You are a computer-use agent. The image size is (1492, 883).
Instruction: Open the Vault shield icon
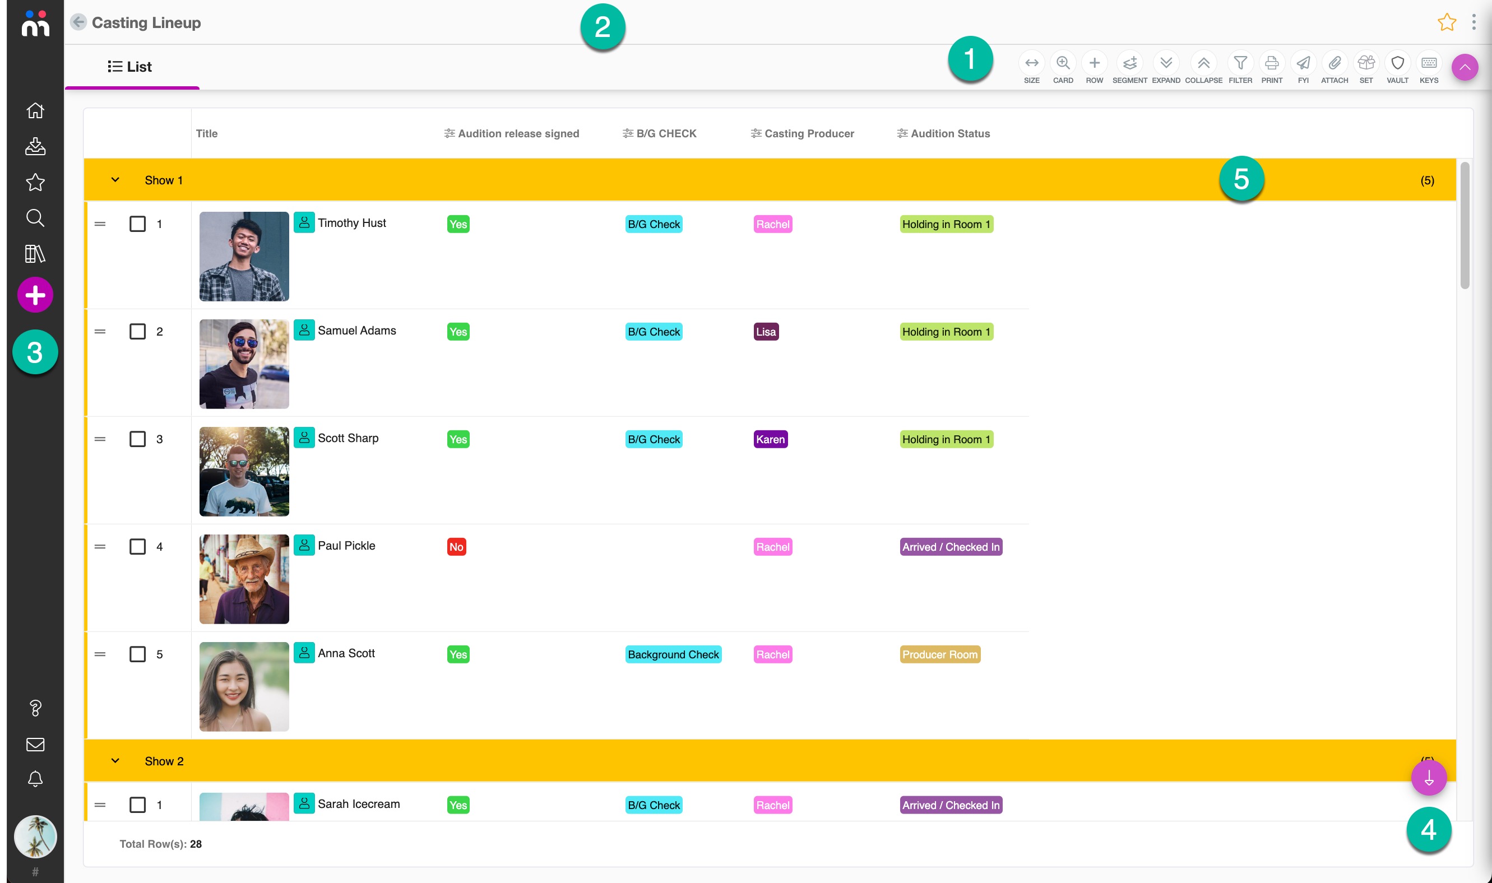(1397, 63)
